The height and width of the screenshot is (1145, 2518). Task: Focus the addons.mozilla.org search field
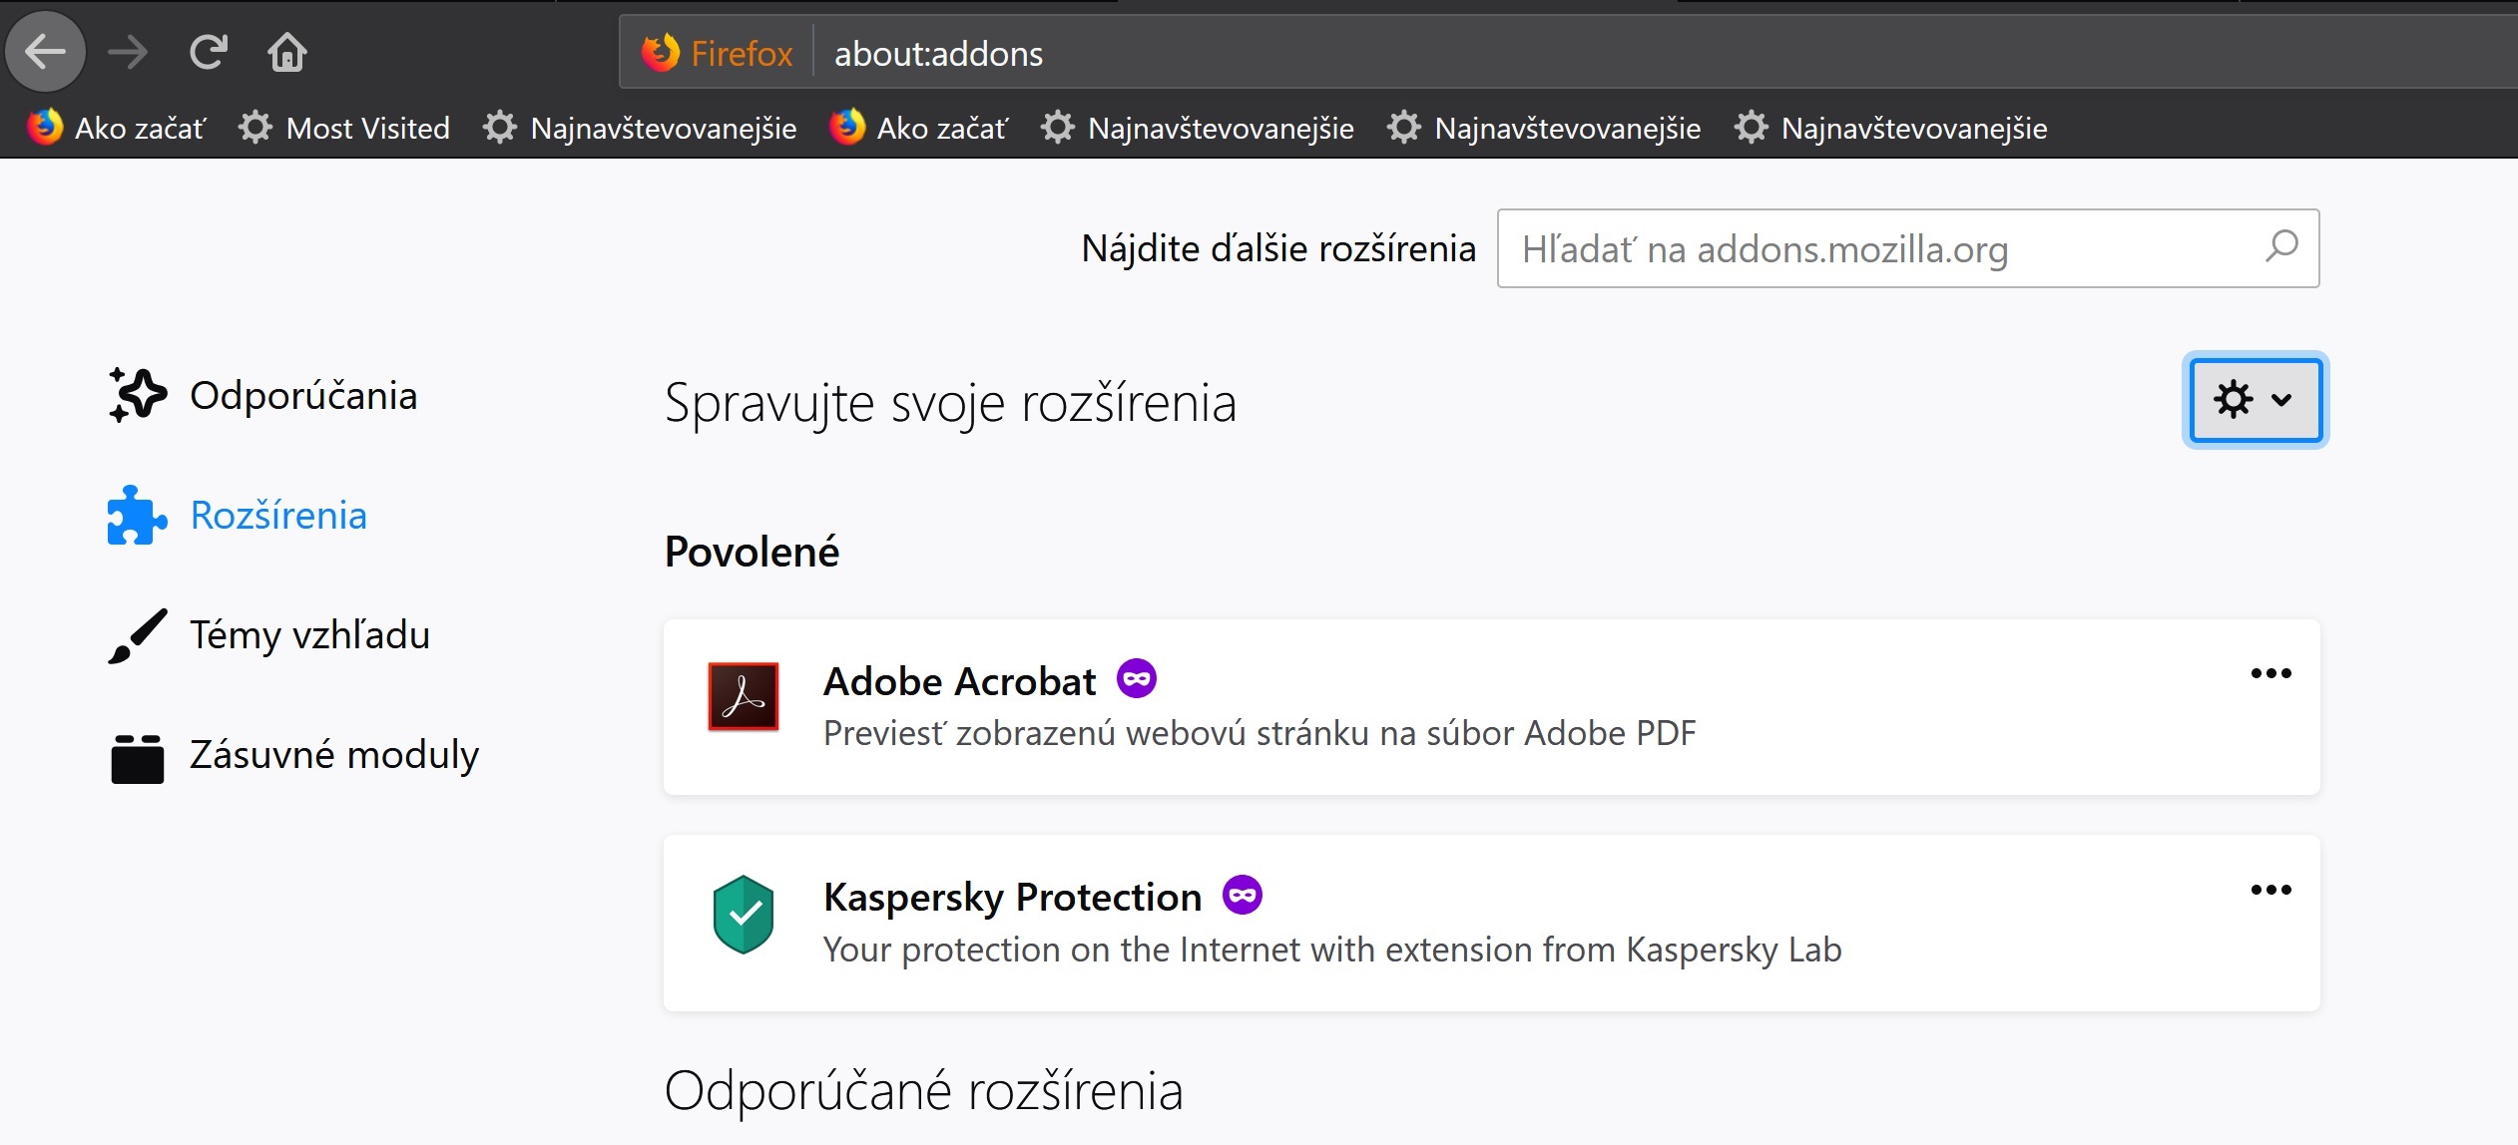1876,248
